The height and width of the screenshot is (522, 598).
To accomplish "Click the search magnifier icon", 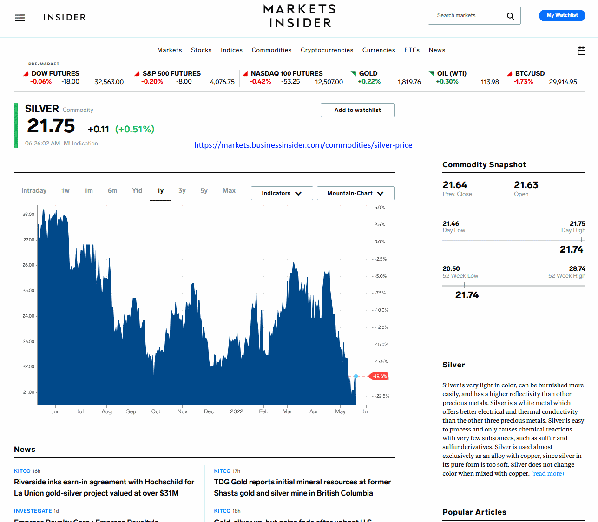I will [510, 16].
